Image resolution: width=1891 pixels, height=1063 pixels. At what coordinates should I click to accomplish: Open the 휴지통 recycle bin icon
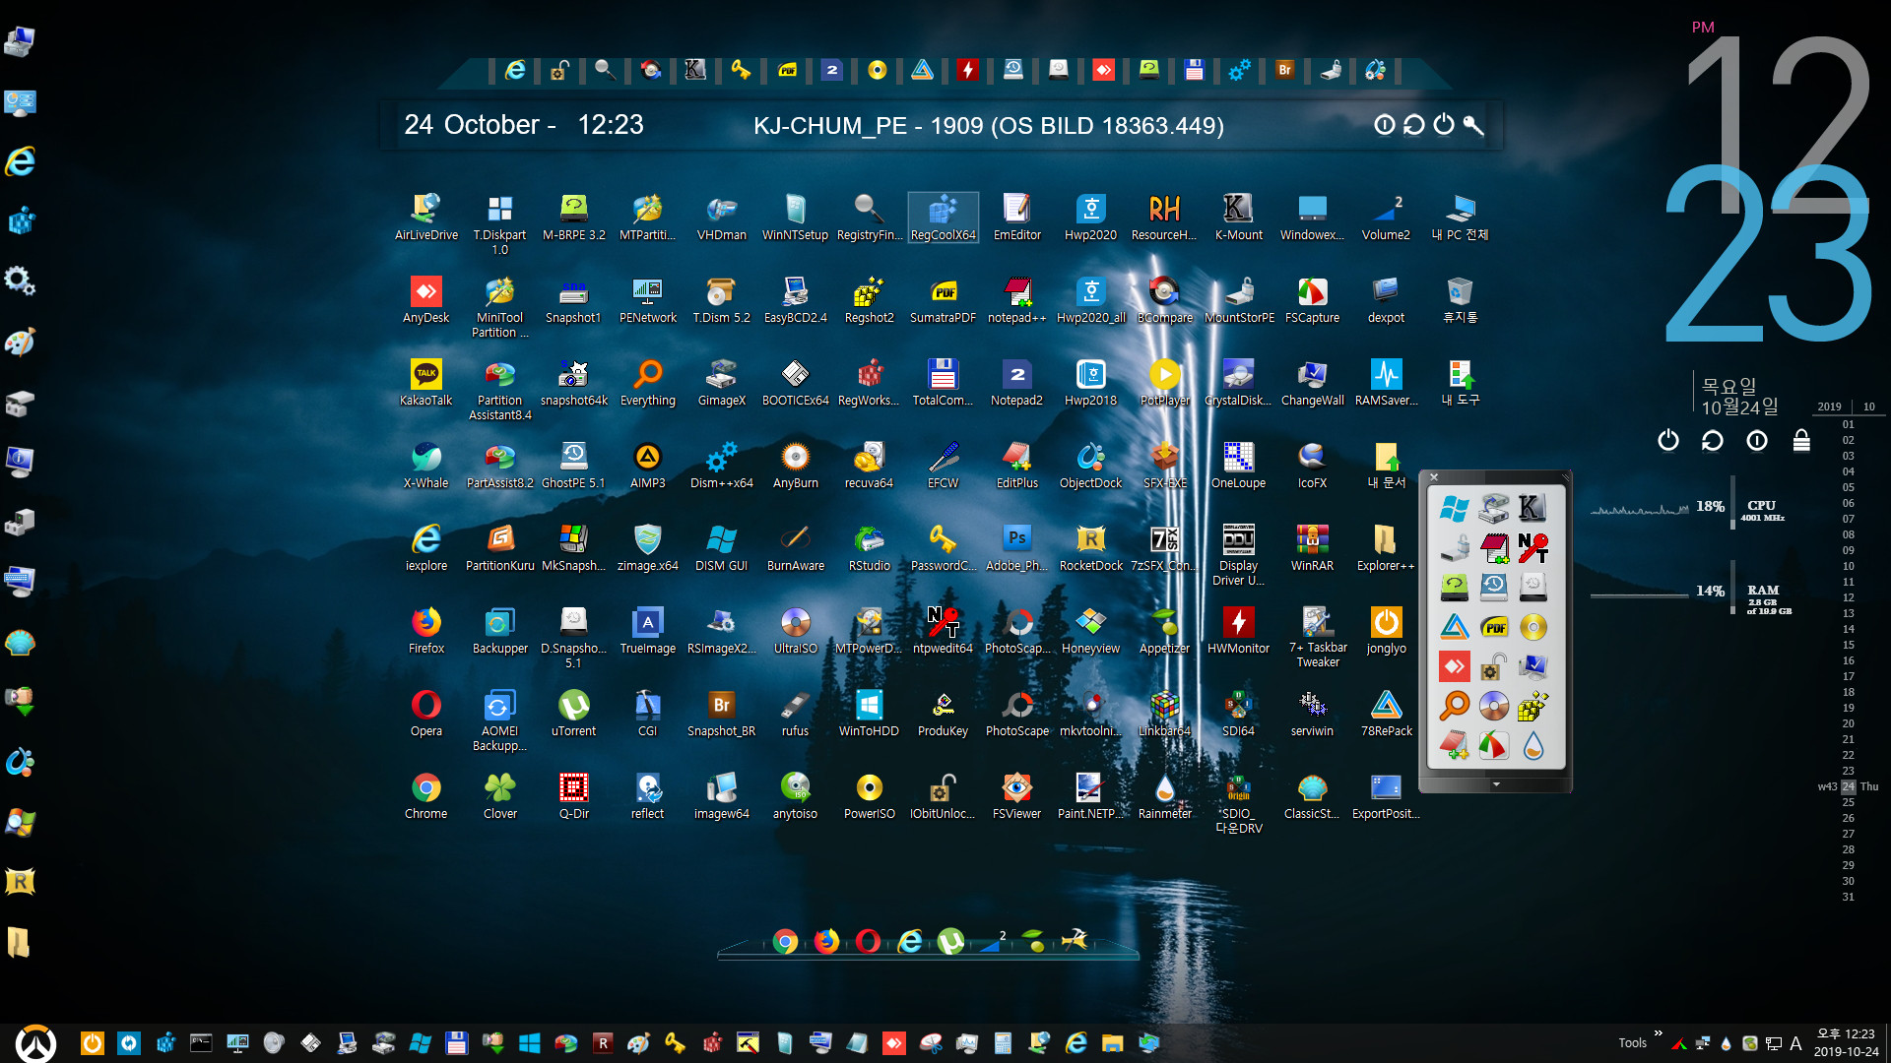pyautogui.click(x=1460, y=299)
